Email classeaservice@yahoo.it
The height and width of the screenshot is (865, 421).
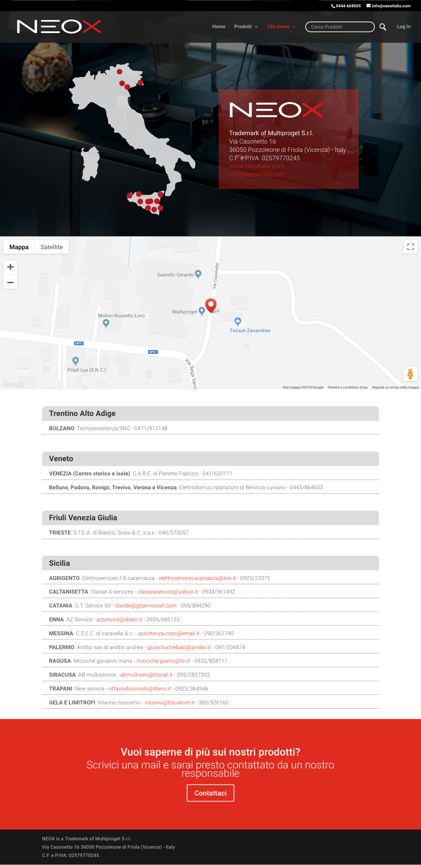(x=168, y=592)
